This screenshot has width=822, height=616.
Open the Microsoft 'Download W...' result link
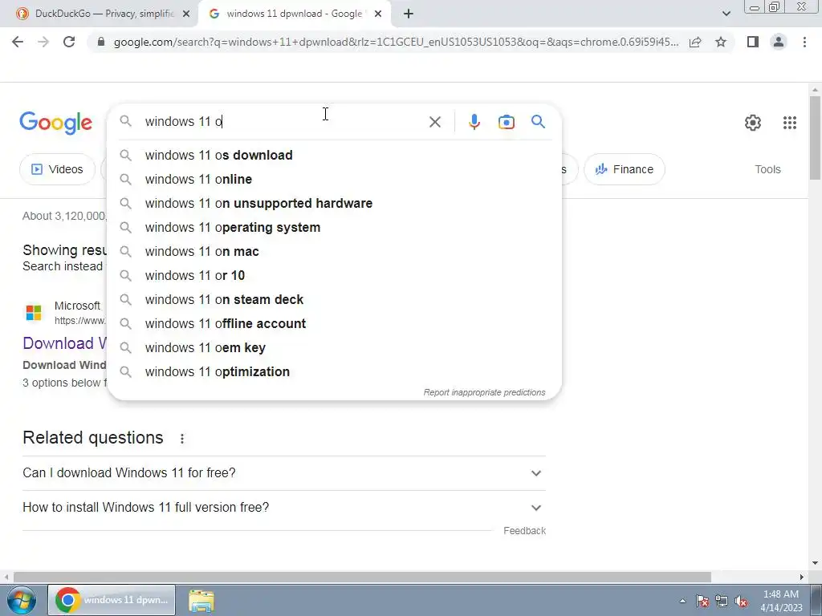(65, 343)
